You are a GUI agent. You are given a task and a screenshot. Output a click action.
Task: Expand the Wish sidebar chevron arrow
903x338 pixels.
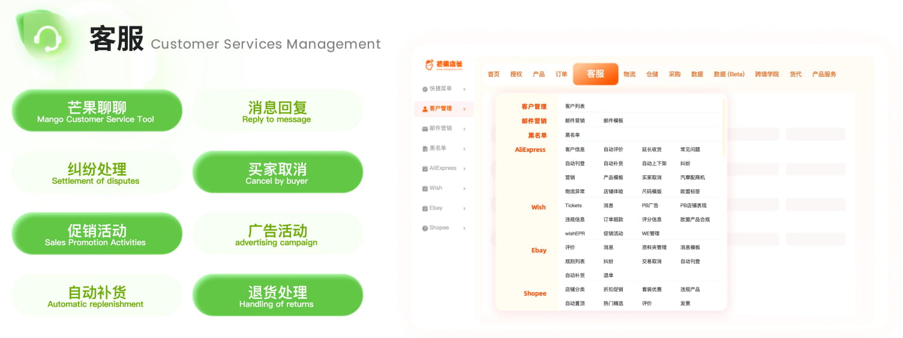[x=464, y=189]
